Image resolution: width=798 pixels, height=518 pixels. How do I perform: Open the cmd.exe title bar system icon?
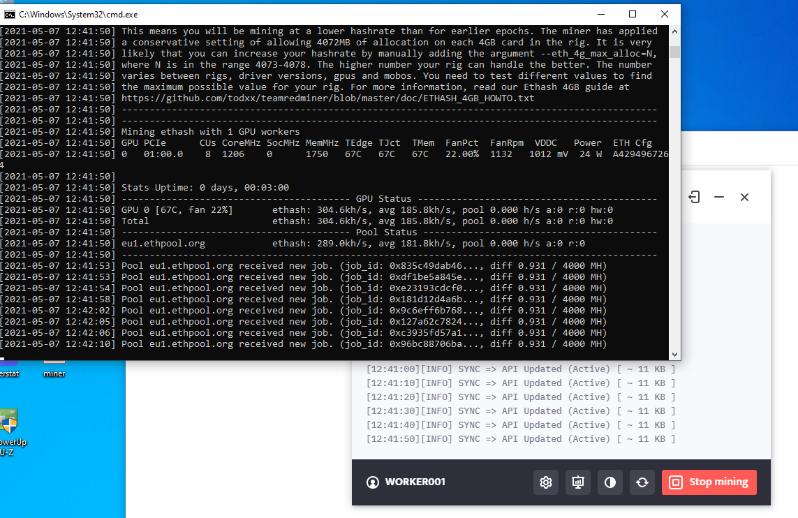pos(9,14)
